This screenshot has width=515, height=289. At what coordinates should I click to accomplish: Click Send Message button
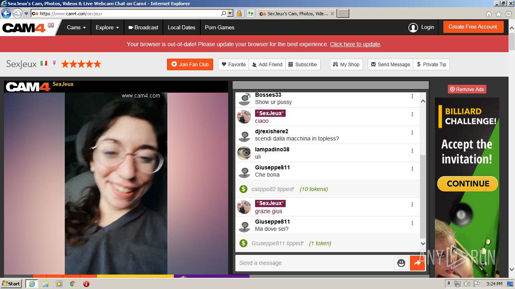point(390,64)
